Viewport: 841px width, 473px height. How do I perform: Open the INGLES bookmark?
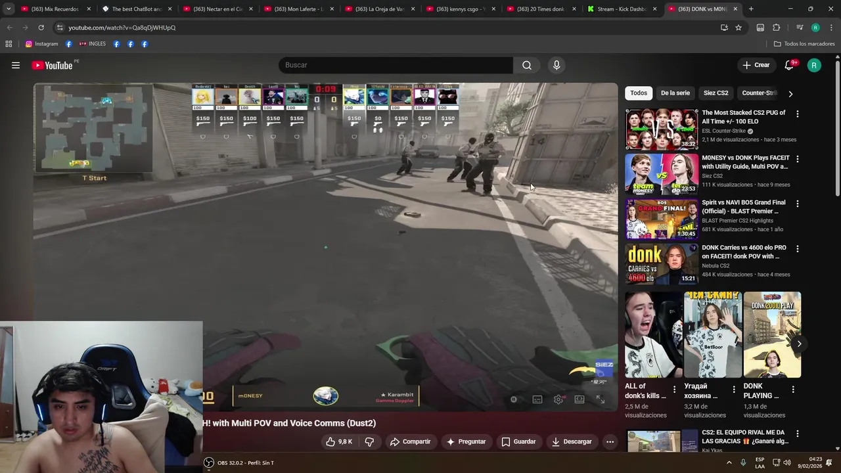(x=92, y=44)
